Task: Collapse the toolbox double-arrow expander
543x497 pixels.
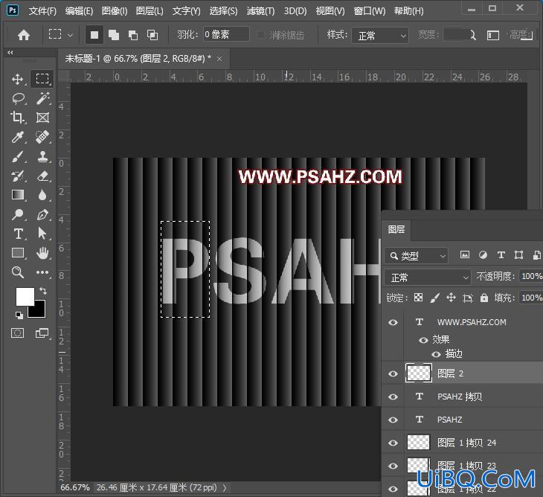Action: 10,53
